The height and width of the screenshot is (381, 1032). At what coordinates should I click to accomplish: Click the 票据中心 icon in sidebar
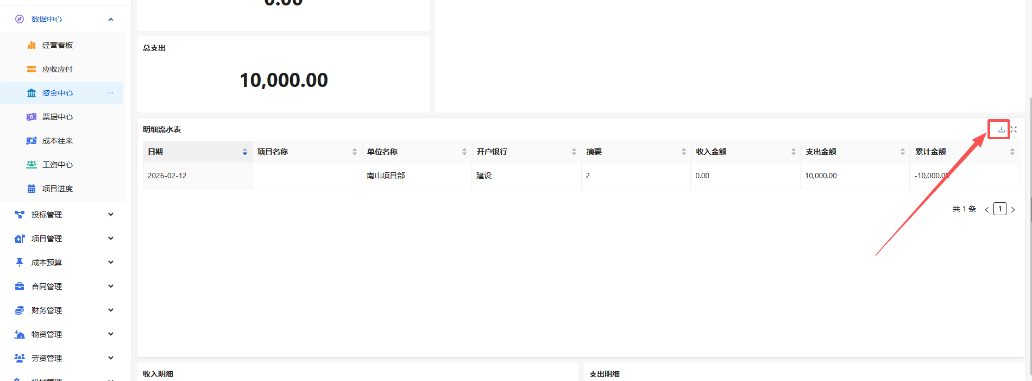click(x=32, y=117)
